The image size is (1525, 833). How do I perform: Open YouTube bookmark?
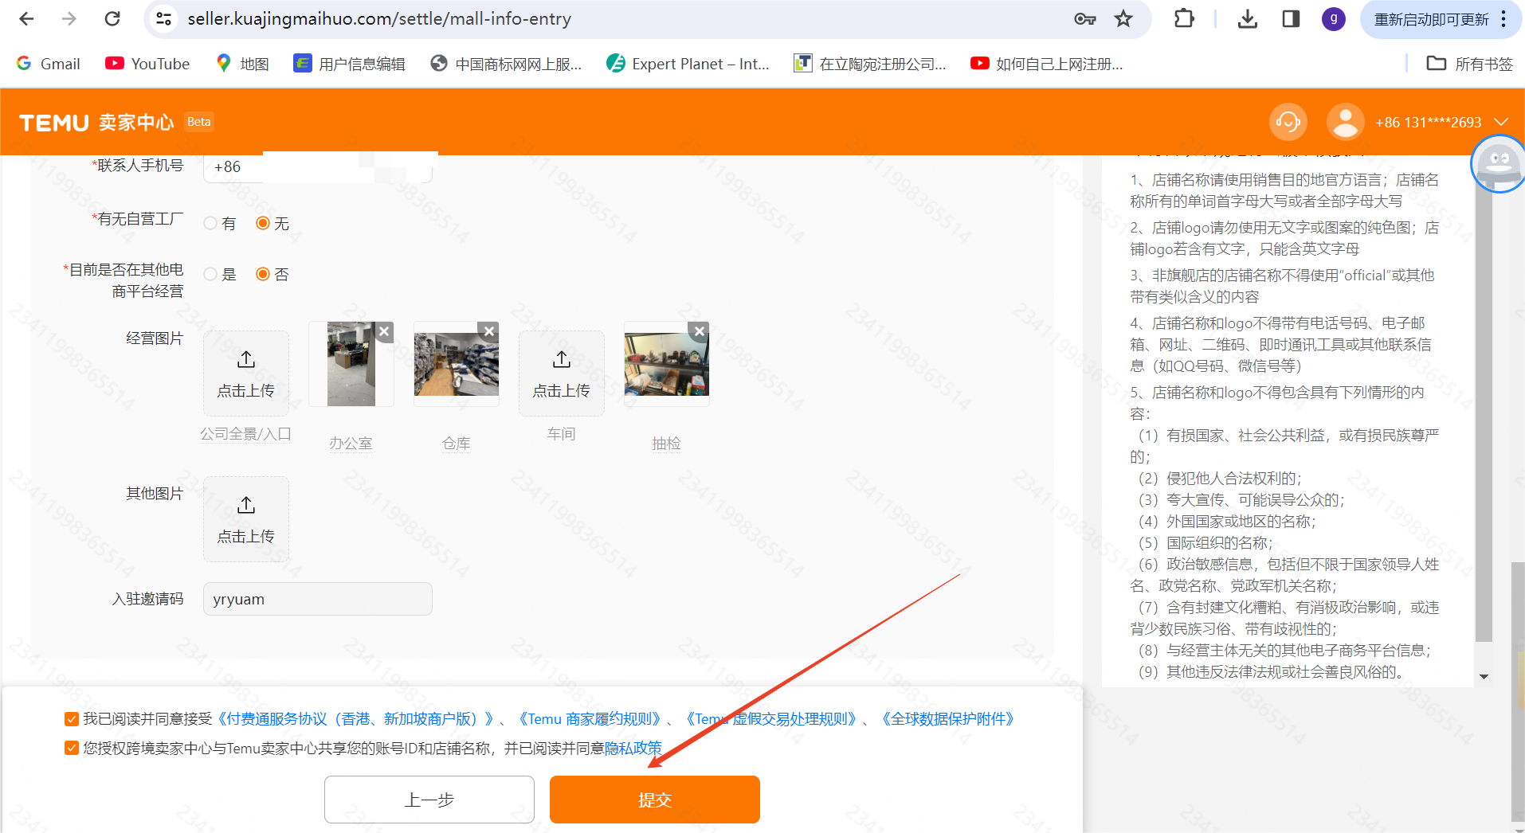tap(147, 64)
